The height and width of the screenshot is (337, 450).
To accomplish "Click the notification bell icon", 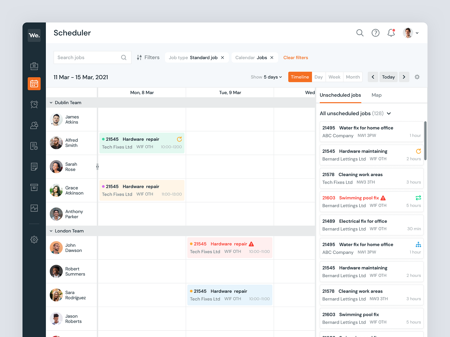I will [391, 33].
